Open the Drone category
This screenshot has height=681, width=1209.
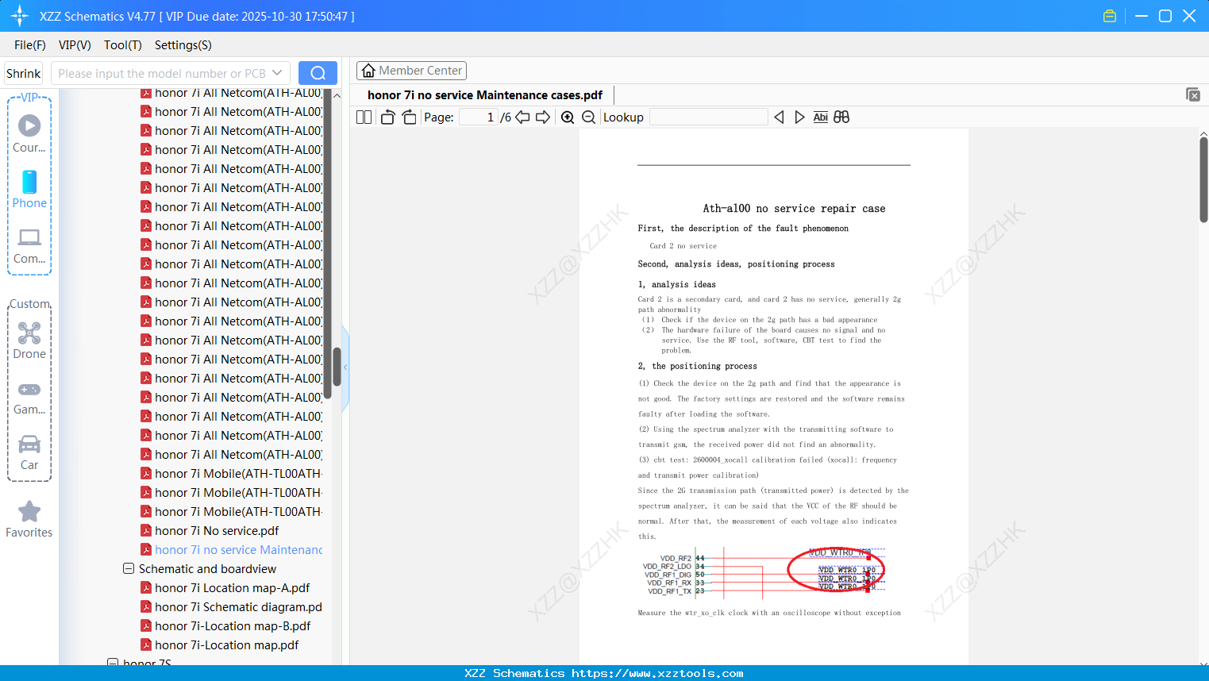[29, 340]
